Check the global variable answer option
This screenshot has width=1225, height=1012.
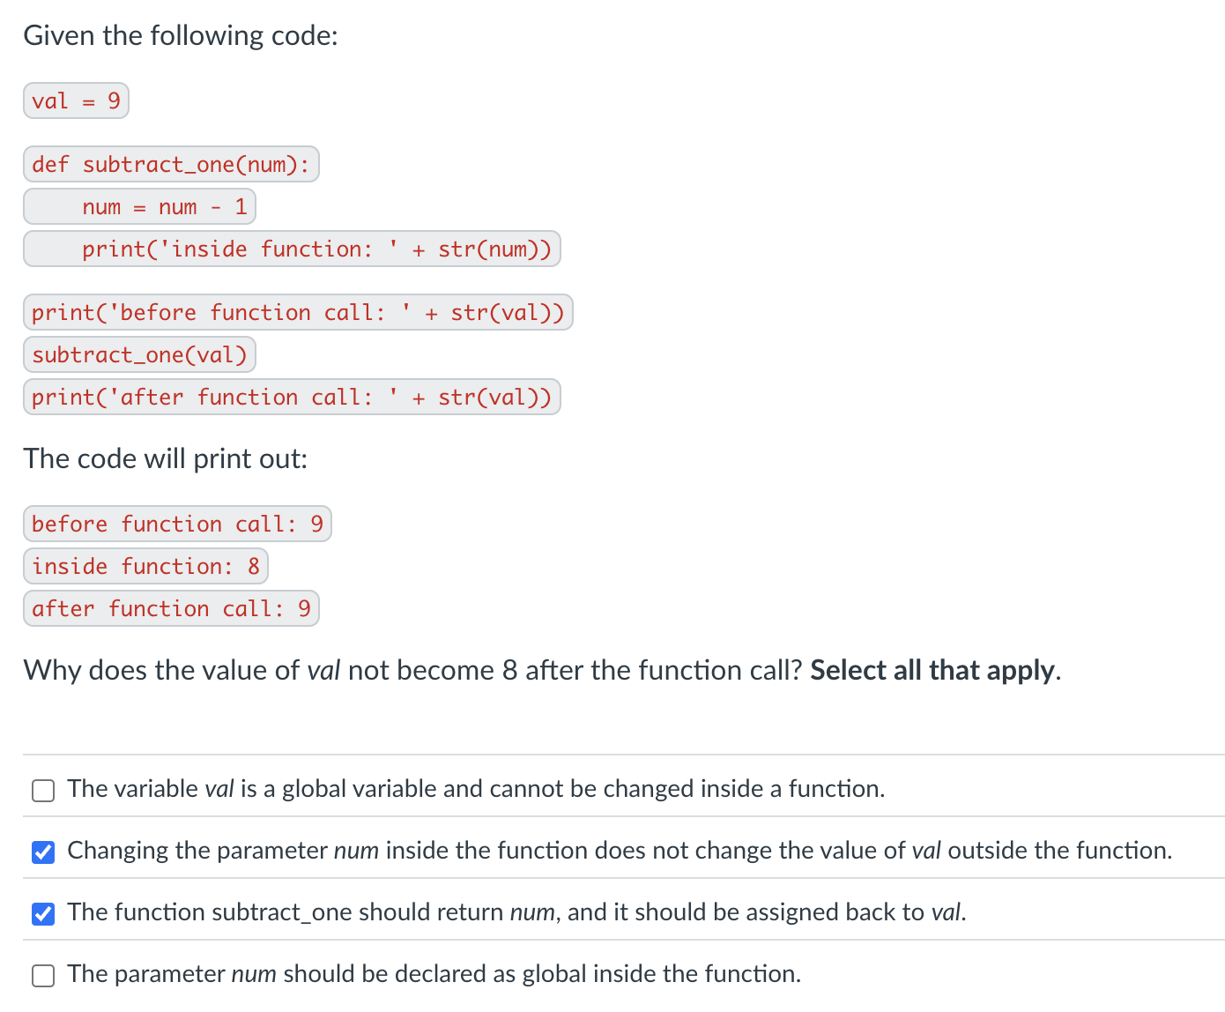(x=43, y=790)
